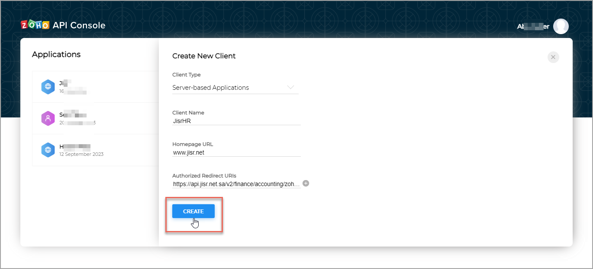Click the Applications heading
The height and width of the screenshot is (269, 593).
56,54
